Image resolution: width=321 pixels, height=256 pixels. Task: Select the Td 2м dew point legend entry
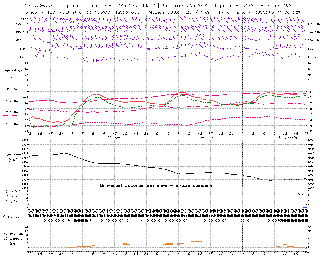tap(12, 89)
